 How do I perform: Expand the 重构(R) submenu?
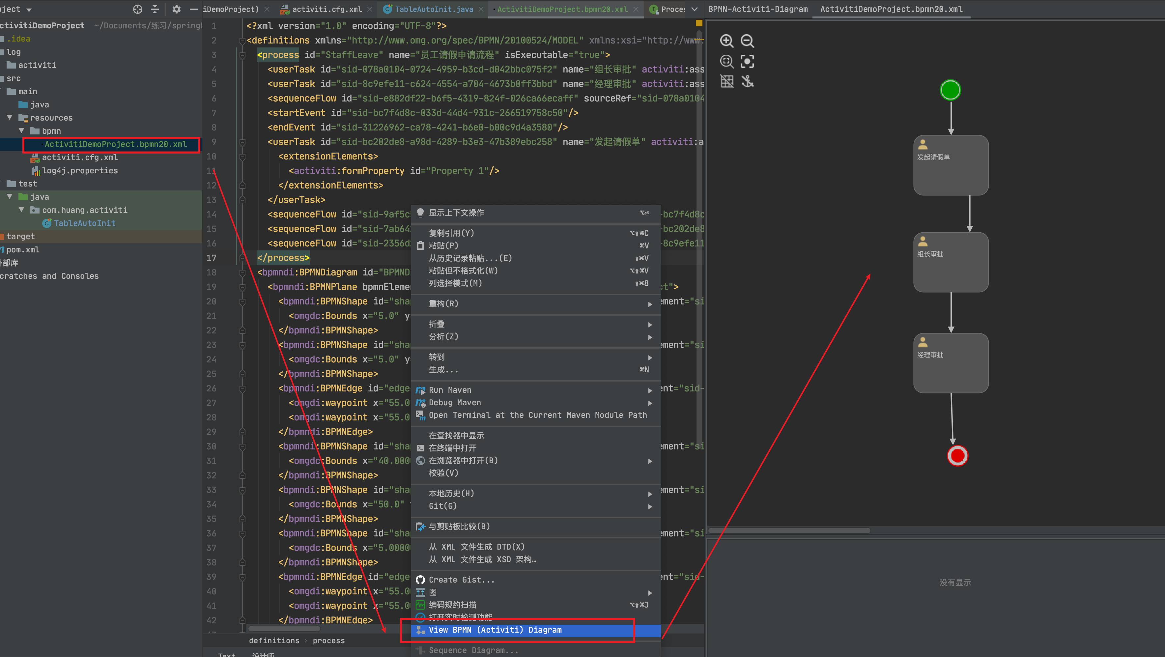pos(536,304)
